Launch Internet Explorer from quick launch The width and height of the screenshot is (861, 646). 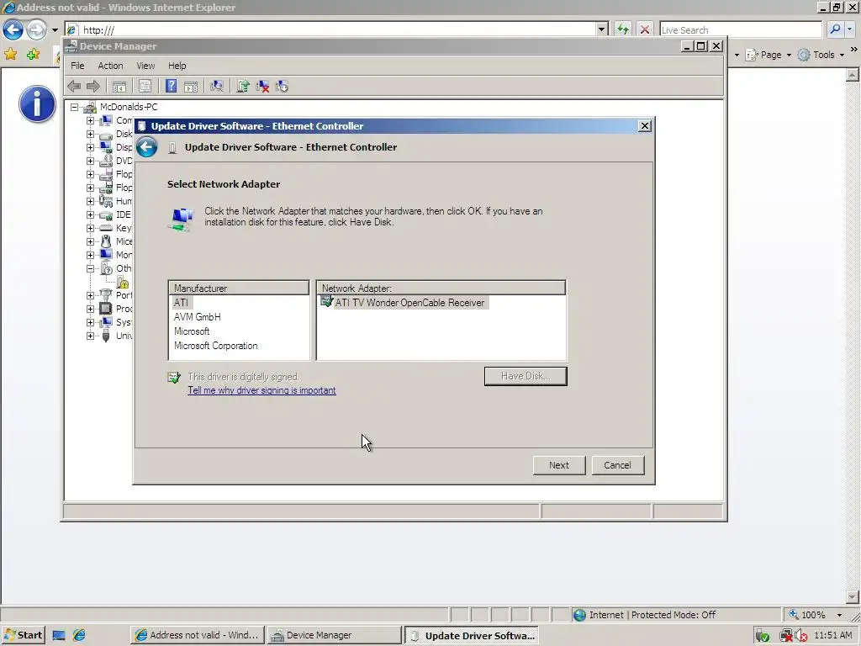(79, 635)
